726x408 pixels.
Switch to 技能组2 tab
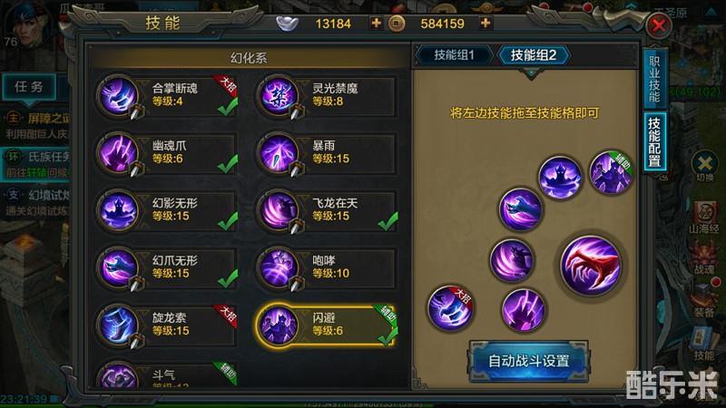click(x=534, y=55)
